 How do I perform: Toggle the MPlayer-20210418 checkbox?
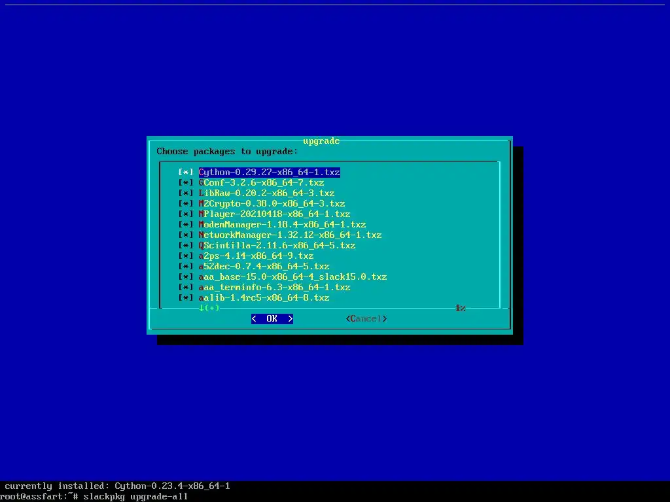186,214
